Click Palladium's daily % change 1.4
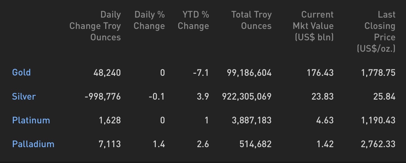 point(159,144)
